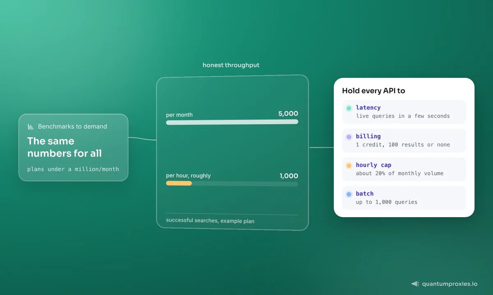Click the green dot next to latency

click(349, 108)
